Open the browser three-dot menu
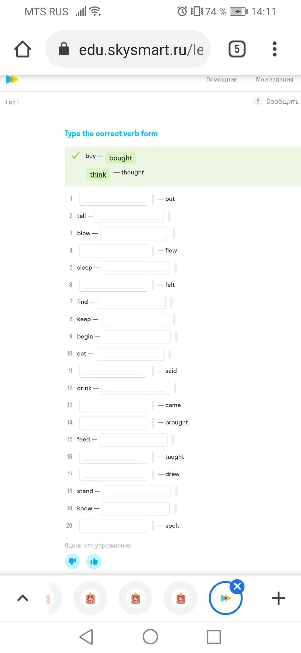This screenshot has height=653, width=301. click(x=275, y=49)
